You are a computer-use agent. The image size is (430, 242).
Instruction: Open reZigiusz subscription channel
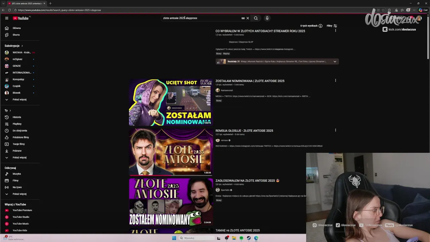[x=20, y=59]
